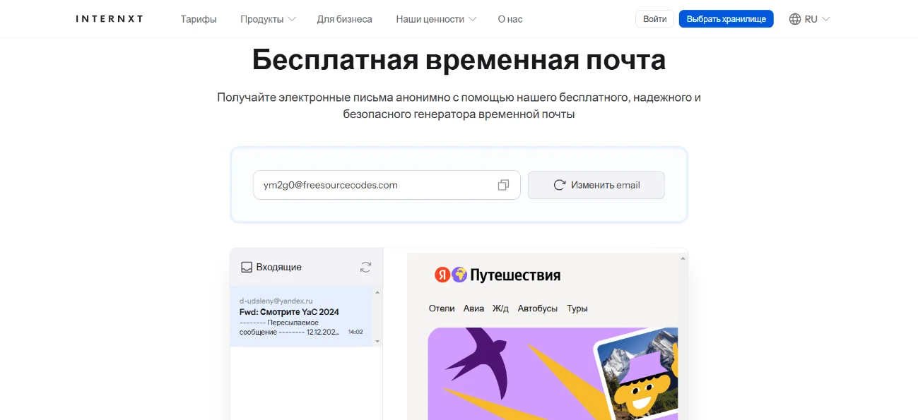Click the globe language icon
The image size is (918, 420).
pyautogui.click(x=795, y=19)
